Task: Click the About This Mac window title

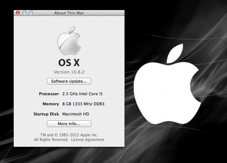Action: (69, 13)
